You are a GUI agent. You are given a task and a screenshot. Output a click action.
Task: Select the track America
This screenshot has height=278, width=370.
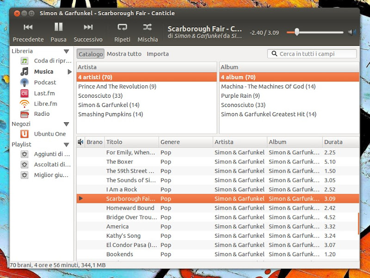218,226
